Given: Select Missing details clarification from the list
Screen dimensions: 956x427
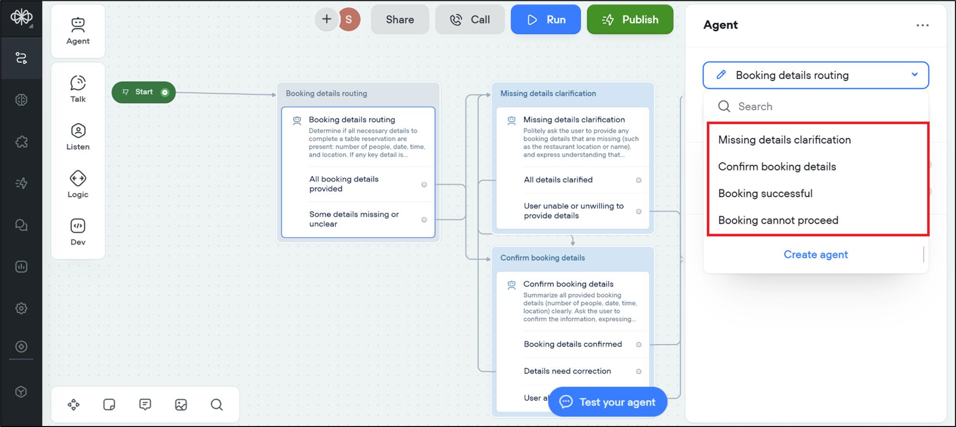Looking at the screenshot, I should point(784,140).
